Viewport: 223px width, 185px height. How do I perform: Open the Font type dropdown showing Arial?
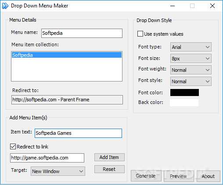191,47
